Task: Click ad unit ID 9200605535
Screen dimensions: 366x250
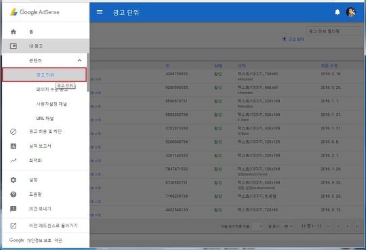Action: (176, 87)
